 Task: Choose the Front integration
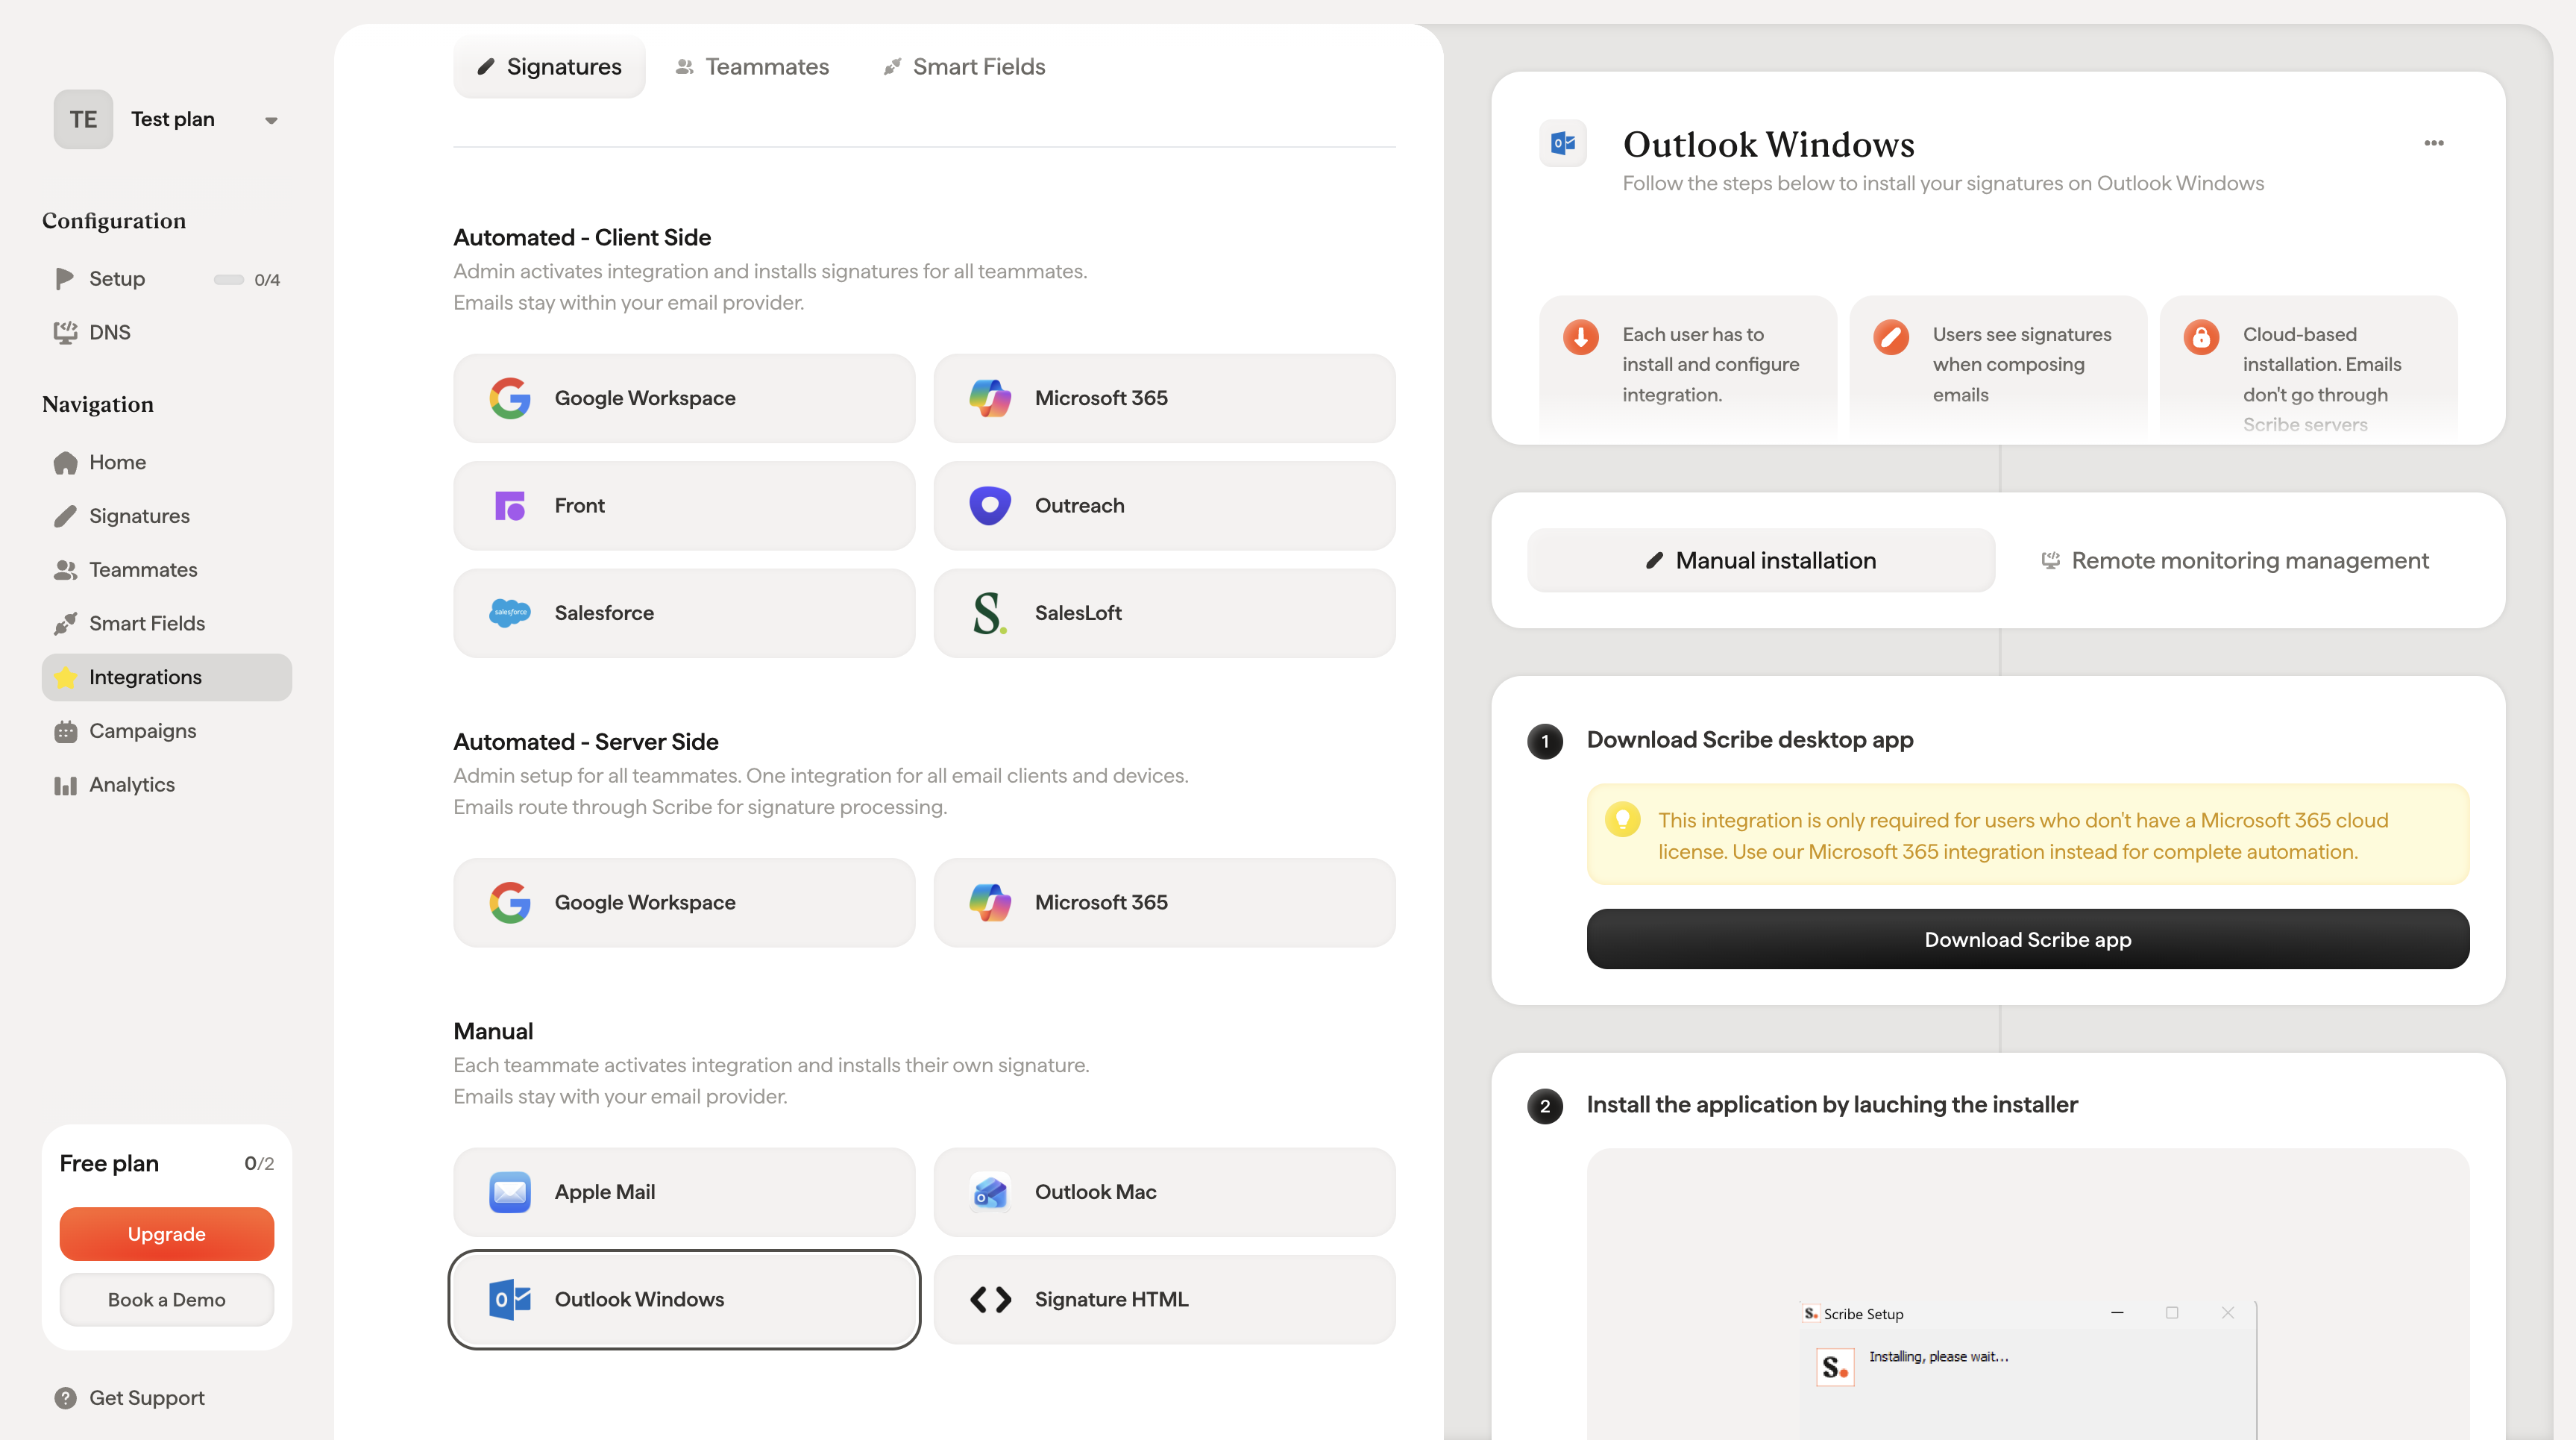684,505
